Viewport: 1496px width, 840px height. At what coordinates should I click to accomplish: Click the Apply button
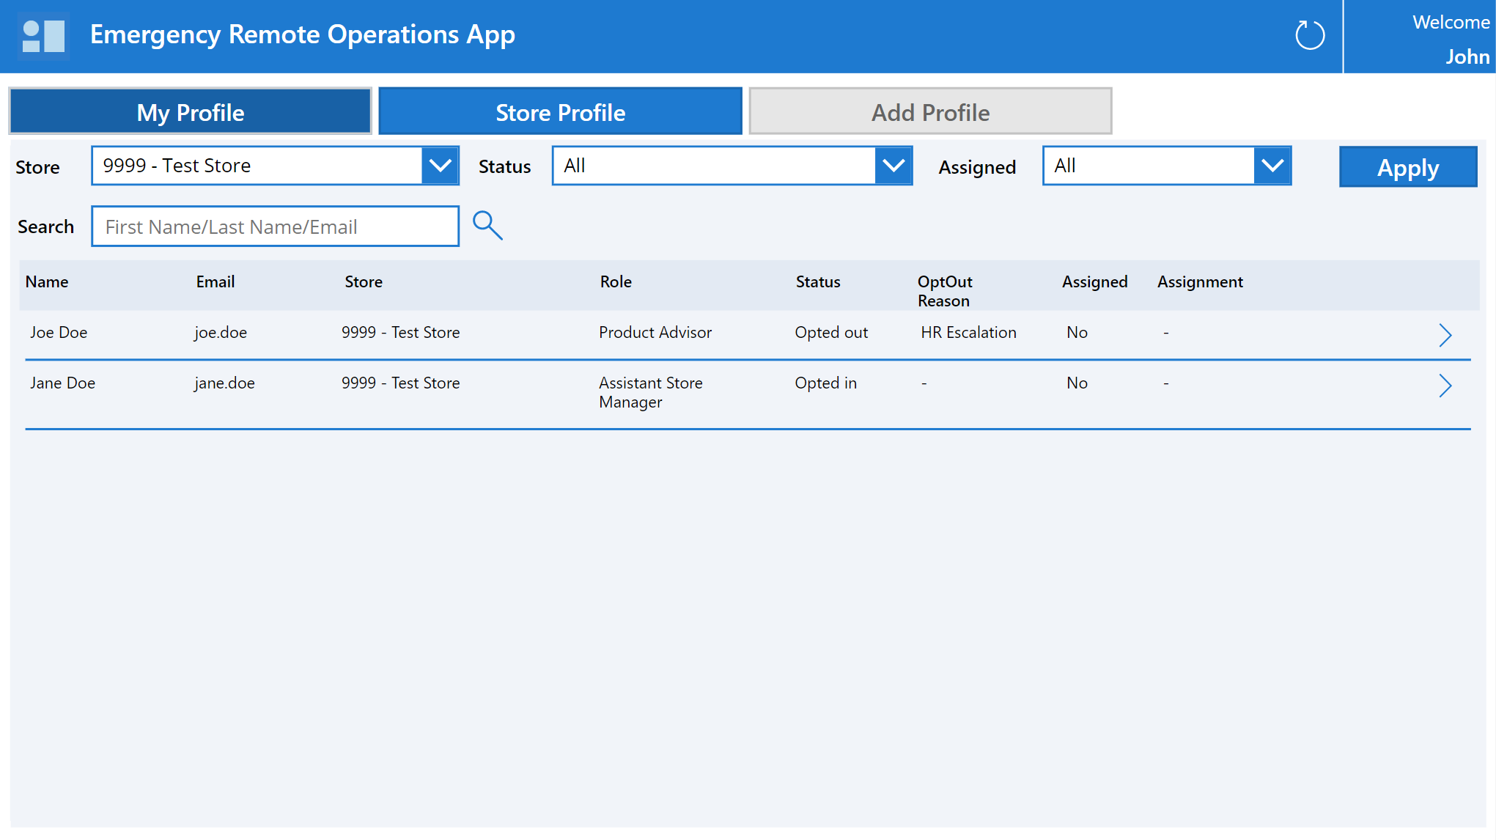click(1408, 167)
